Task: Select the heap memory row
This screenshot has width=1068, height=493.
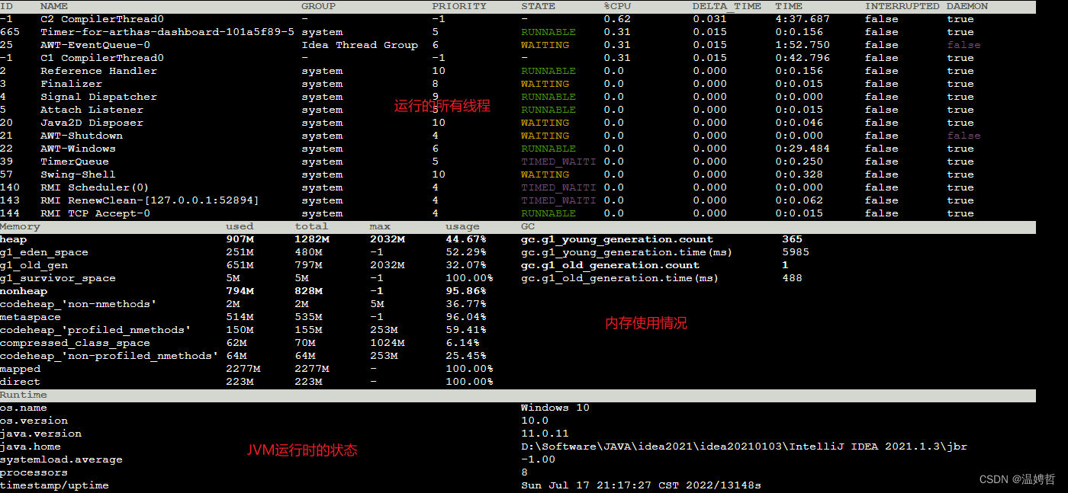Action: [x=14, y=238]
